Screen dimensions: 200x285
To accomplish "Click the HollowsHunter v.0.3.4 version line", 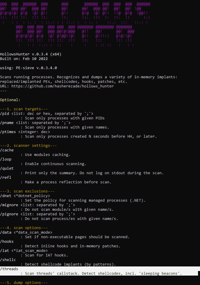I will point(31,54).
